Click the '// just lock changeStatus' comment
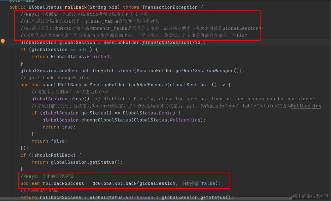 click(55, 78)
